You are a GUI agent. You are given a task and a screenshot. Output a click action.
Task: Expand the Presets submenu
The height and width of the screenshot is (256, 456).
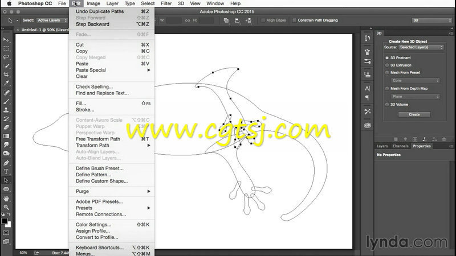coord(112,208)
